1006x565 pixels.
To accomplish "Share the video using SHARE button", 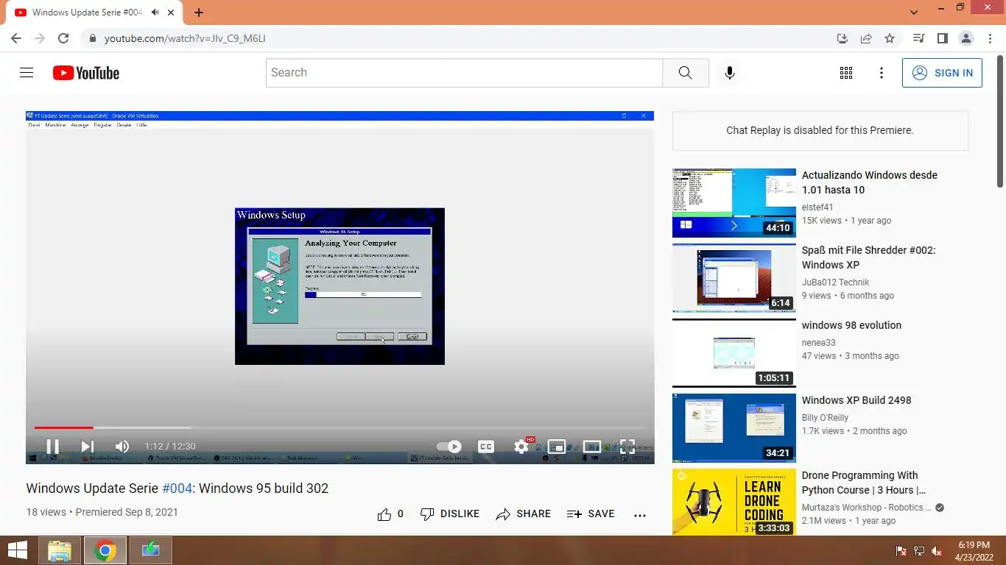I will 524,514.
